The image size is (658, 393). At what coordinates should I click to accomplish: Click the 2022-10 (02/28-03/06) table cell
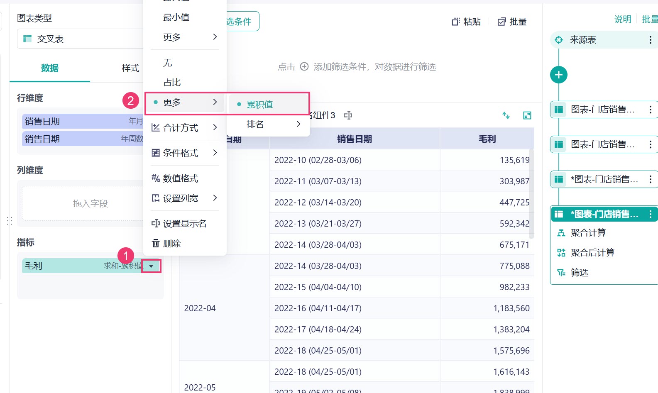click(355, 160)
